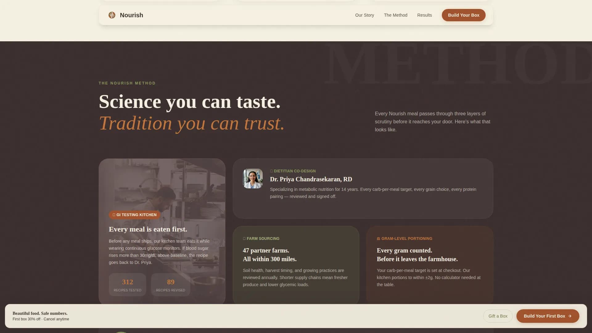Click the Build Your Box button
592x333 pixels.
click(463, 15)
